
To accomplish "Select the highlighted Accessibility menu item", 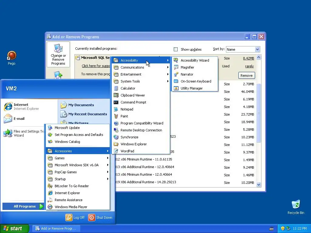I will (x=141, y=60).
